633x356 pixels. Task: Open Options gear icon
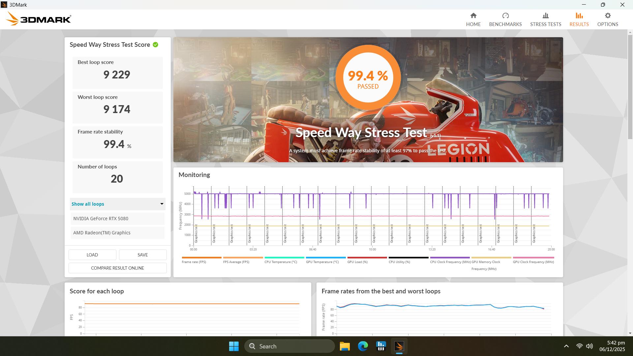tap(607, 16)
